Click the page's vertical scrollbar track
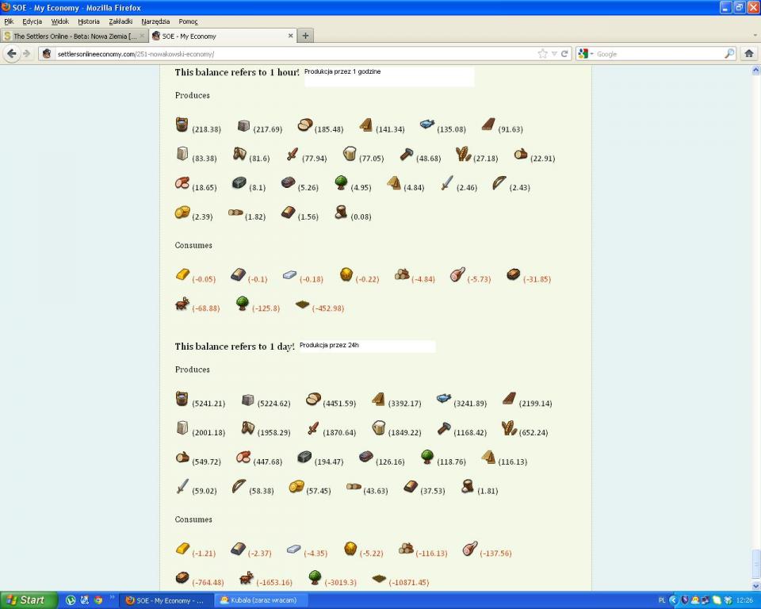The image size is (761, 609). click(755, 317)
